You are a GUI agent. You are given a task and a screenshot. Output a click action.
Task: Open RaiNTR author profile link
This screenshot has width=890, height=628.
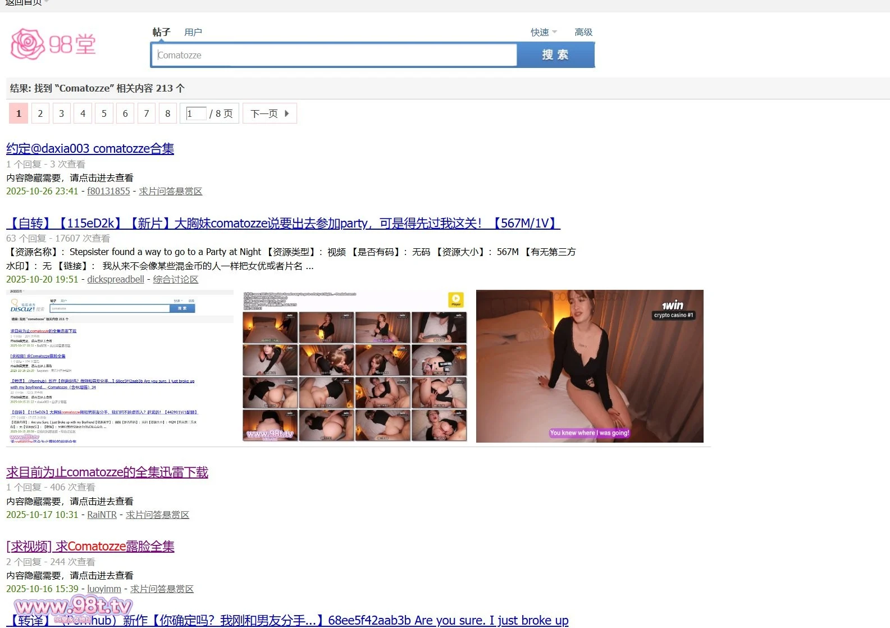[x=102, y=515]
